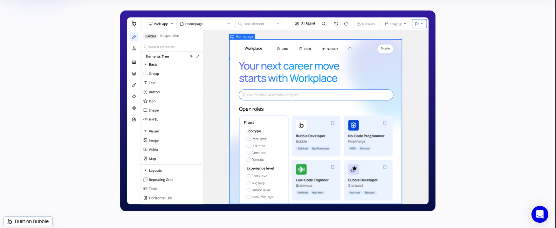Bookmark the No-Code Programmer job card

click(x=385, y=123)
